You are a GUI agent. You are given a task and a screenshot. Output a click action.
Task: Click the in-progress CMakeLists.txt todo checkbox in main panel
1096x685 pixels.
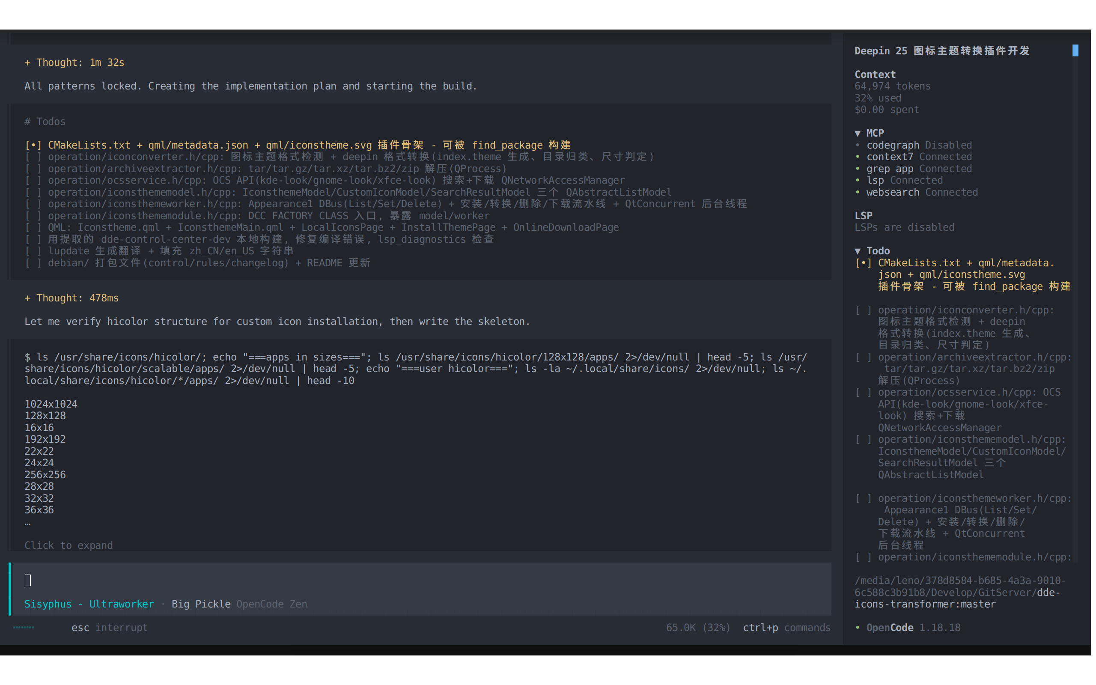[x=33, y=145]
